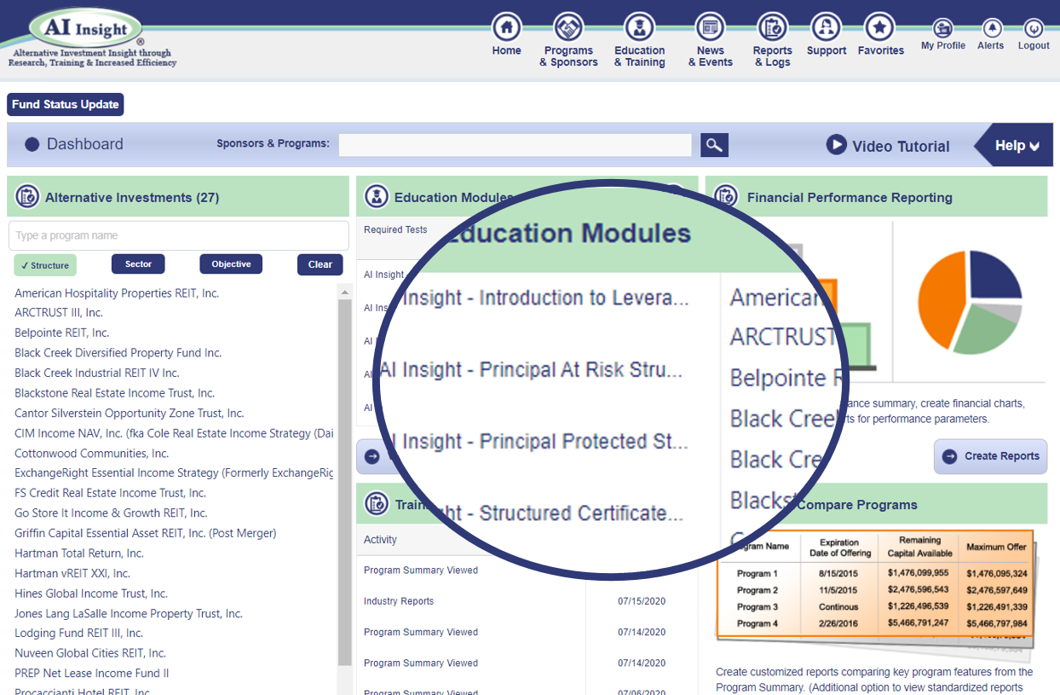Click the Compare Programs heading
1060x695 pixels.
point(857,504)
